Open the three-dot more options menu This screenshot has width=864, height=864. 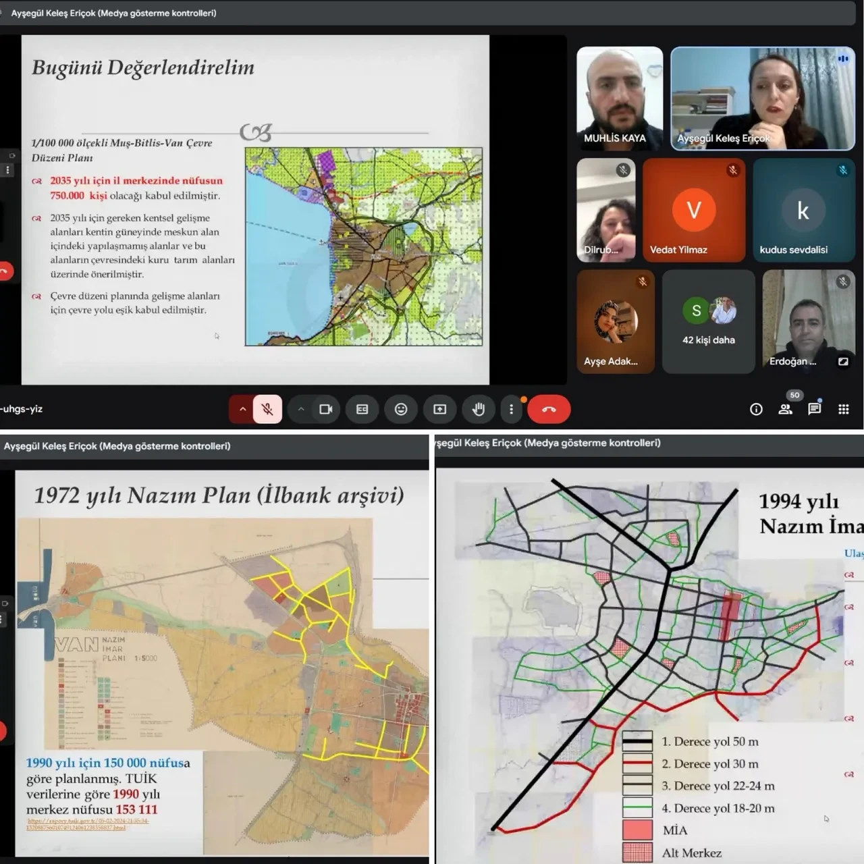pos(511,409)
